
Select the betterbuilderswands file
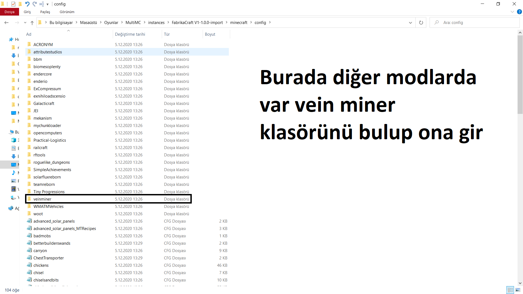click(127, 243)
